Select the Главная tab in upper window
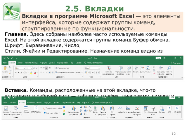Viewport: 187px width, 140px height. tap(12, 63)
